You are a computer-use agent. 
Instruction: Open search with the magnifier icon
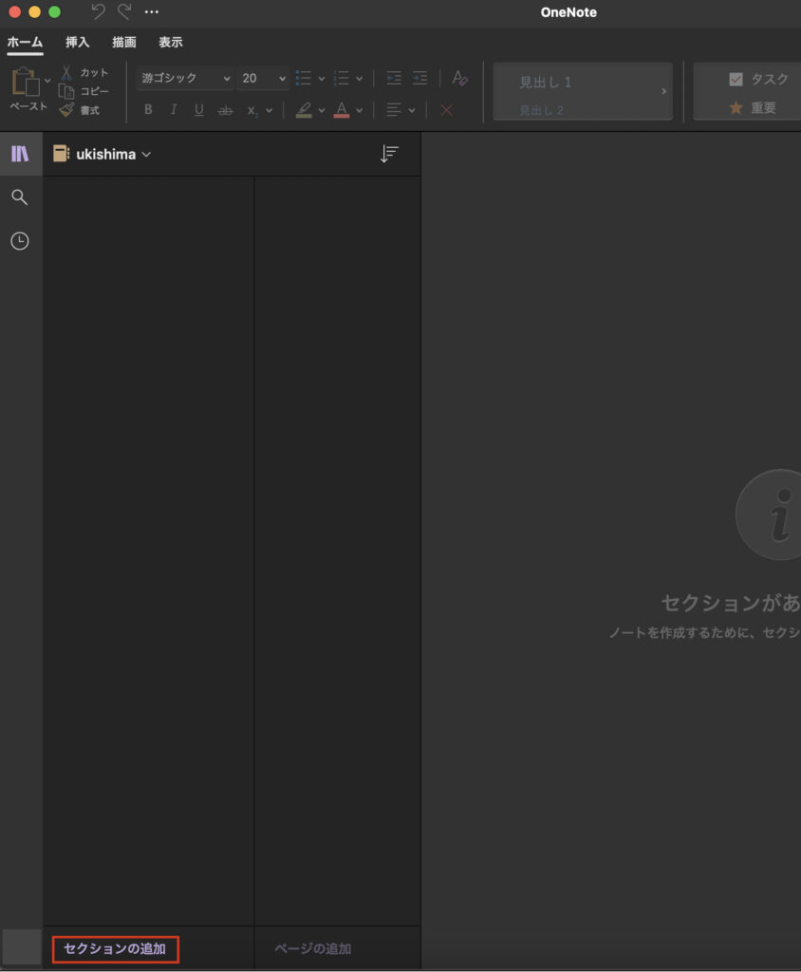click(x=20, y=197)
